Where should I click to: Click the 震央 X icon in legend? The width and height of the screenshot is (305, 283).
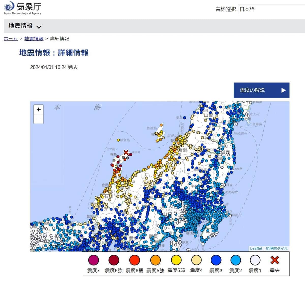[274, 260]
